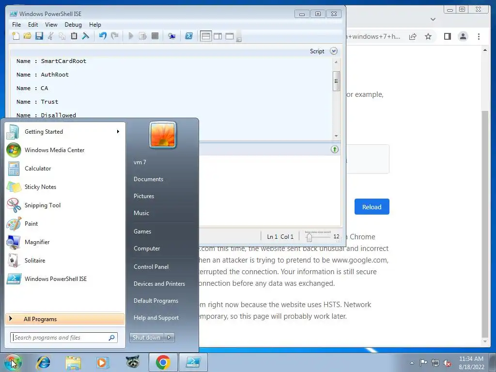
Task: Open Paint from the Start menu
Action: pos(65,223)
